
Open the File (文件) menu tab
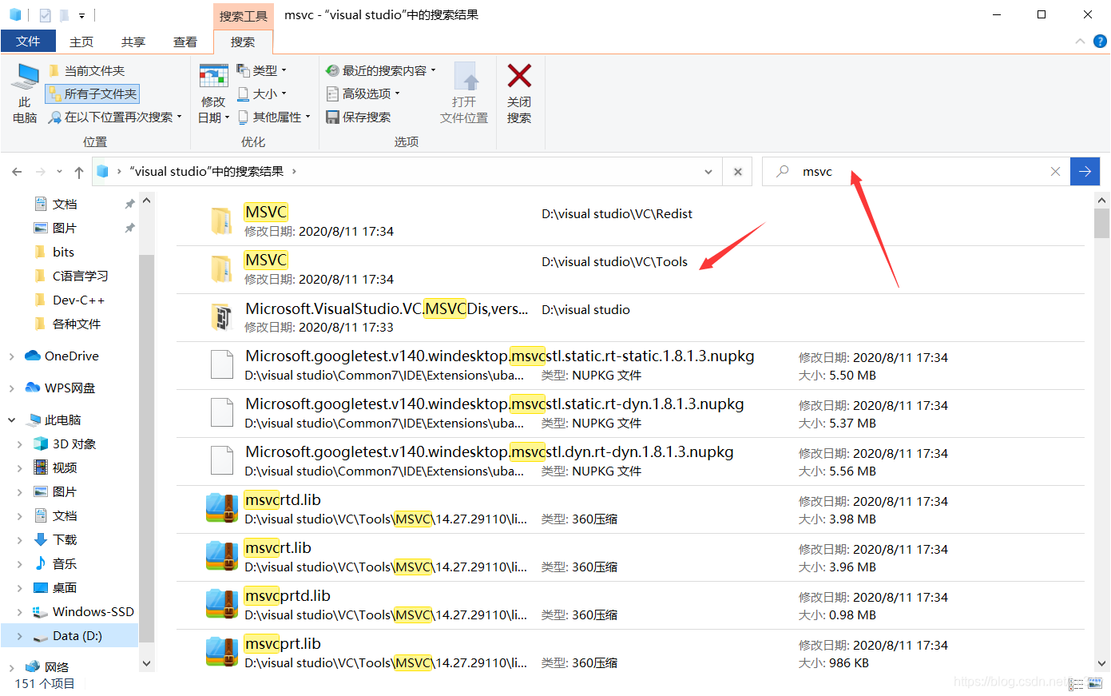tap(28, 41)
